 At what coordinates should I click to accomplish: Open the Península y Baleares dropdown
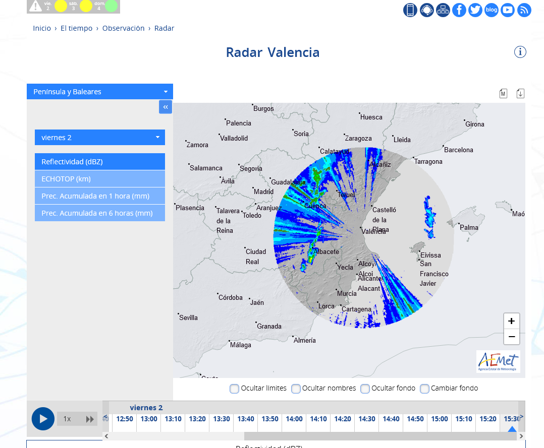point(100,92)
